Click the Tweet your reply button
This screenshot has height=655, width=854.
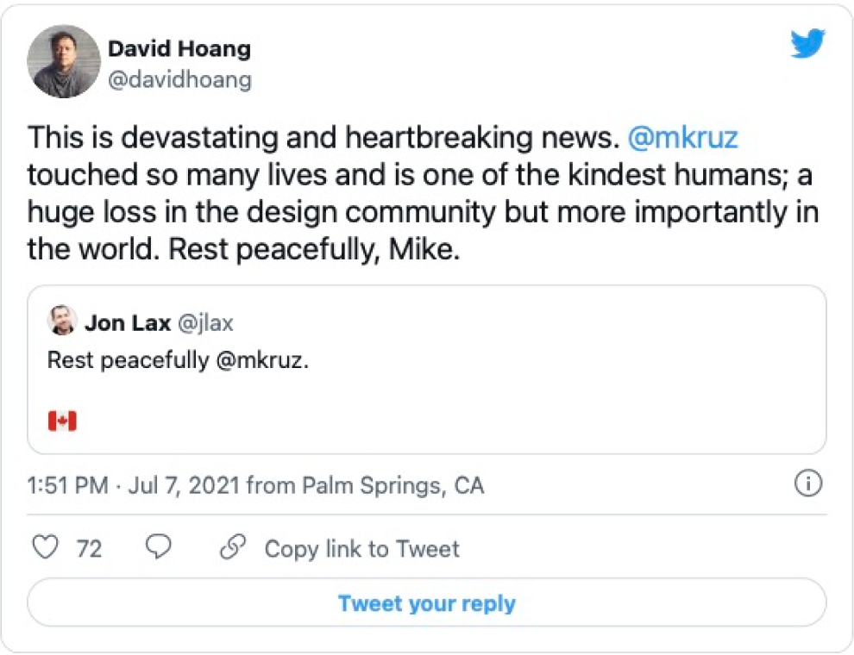point(427,602)
